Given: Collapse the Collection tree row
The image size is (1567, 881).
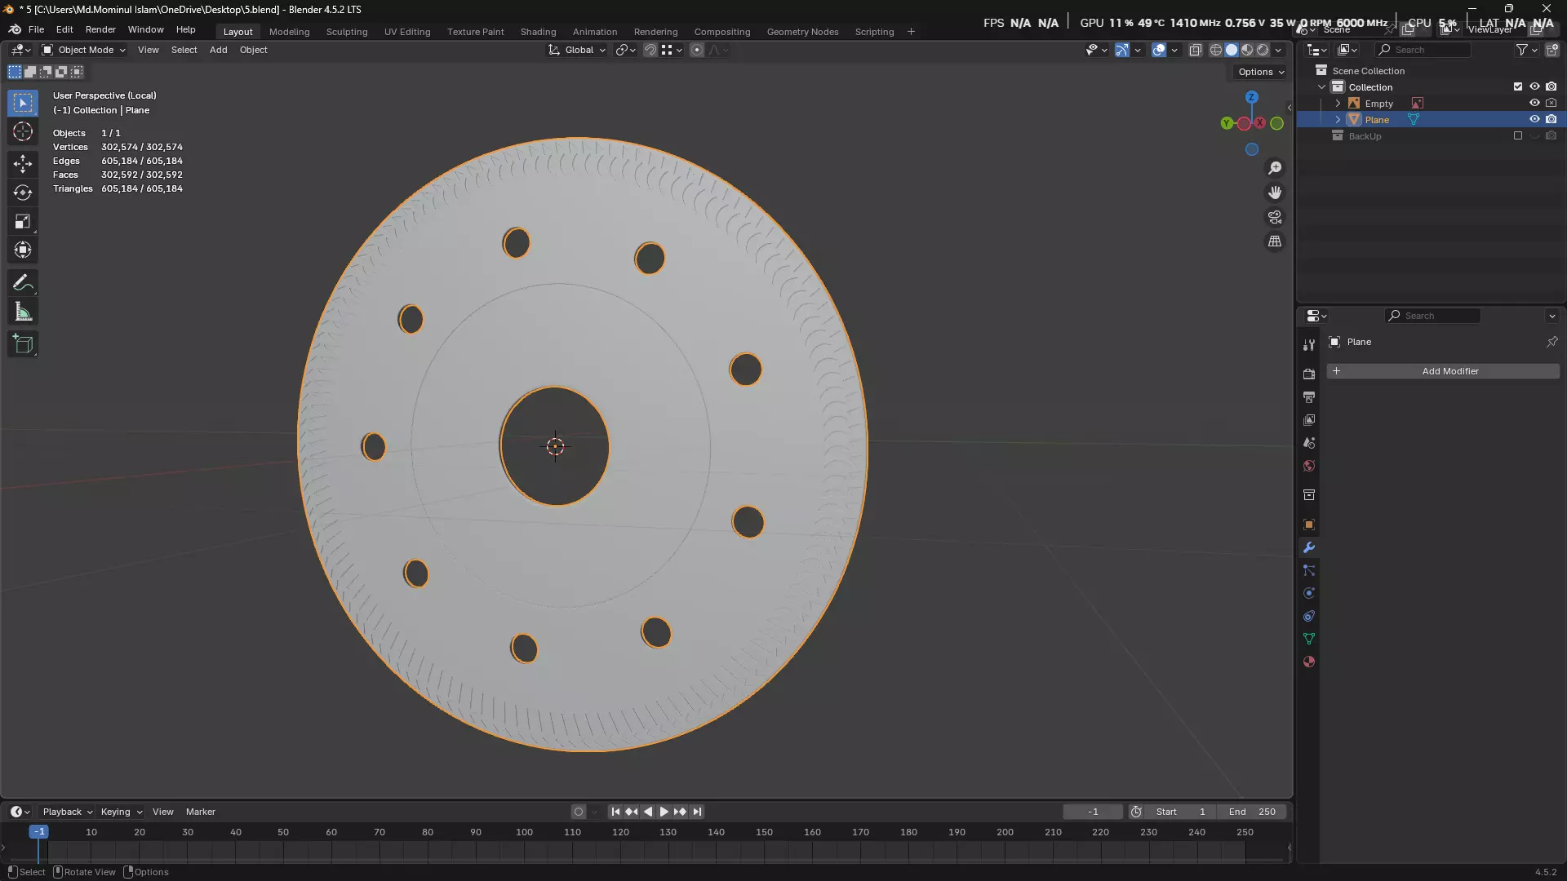Looking at the screenshot, I should pos(1322,87).
